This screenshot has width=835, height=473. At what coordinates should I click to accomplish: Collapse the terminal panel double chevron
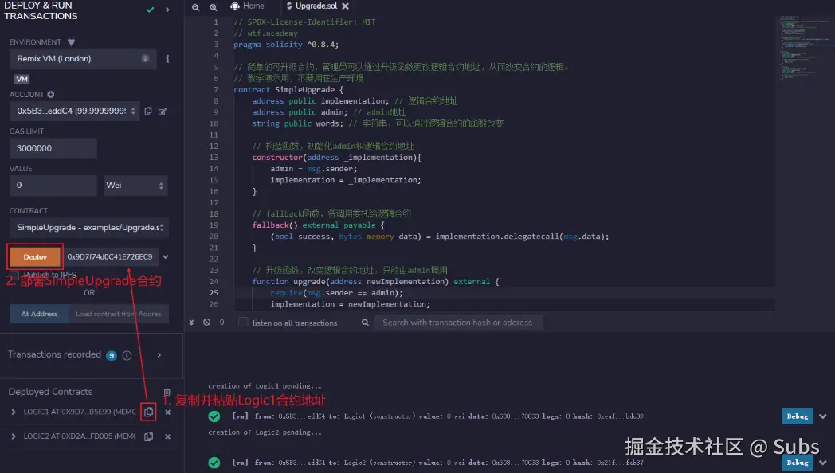point(192,322)
